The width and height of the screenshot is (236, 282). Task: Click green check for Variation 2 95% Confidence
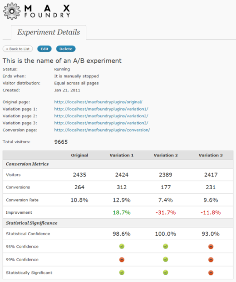coord(166,246)
